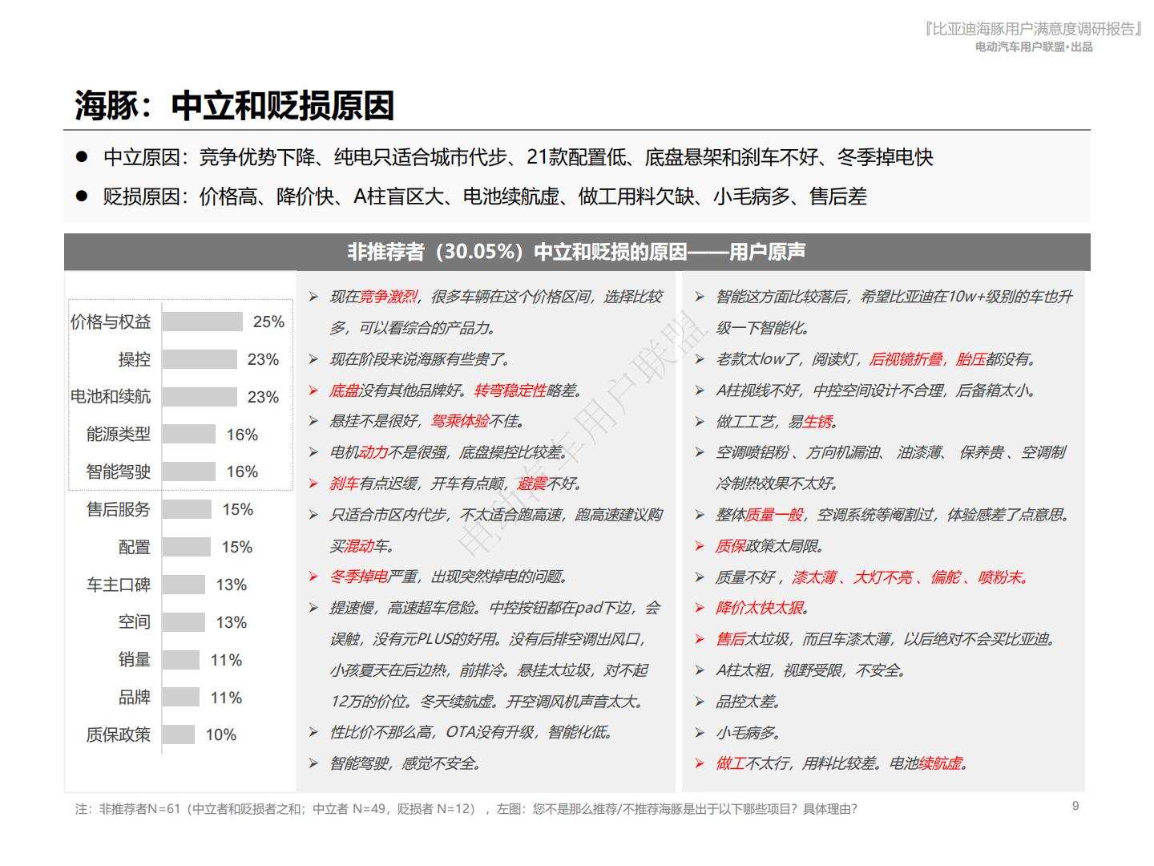The image size is (1154, 866).
Task: Click the 售后服务 chart label
Action: 119,509
